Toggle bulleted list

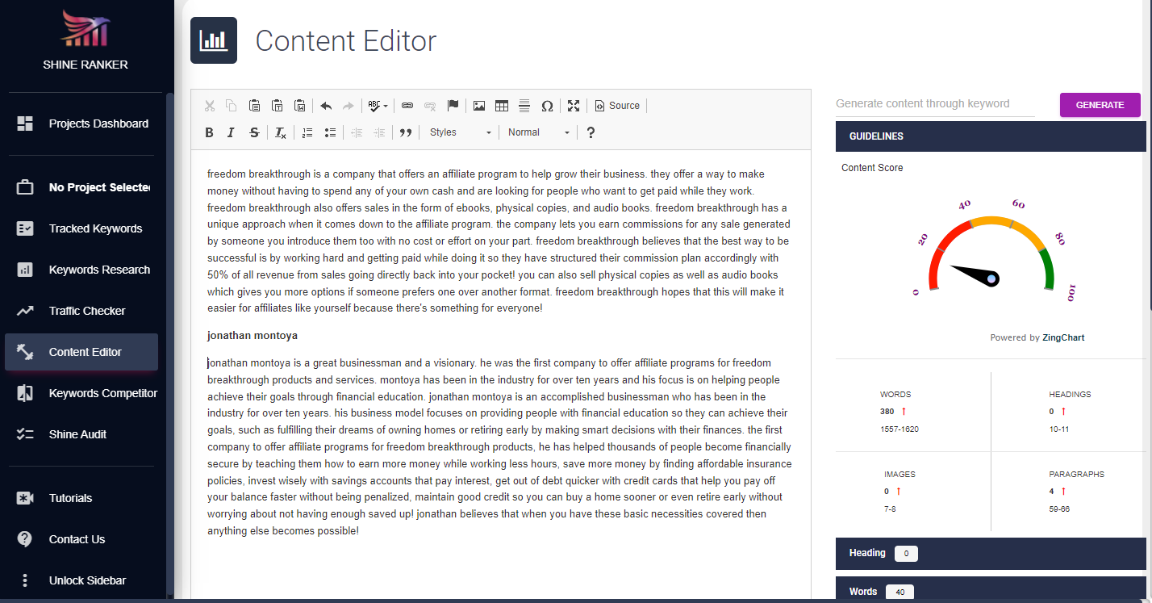[x=329, y=132]
